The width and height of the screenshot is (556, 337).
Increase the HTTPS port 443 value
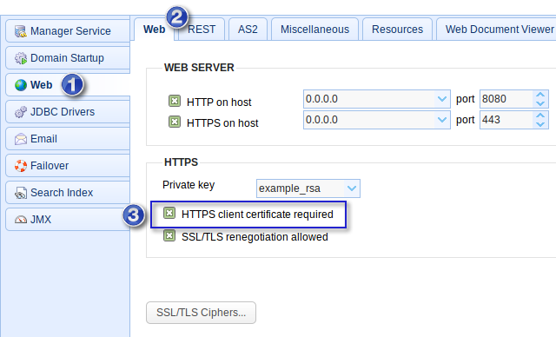[x=540, y=116]
